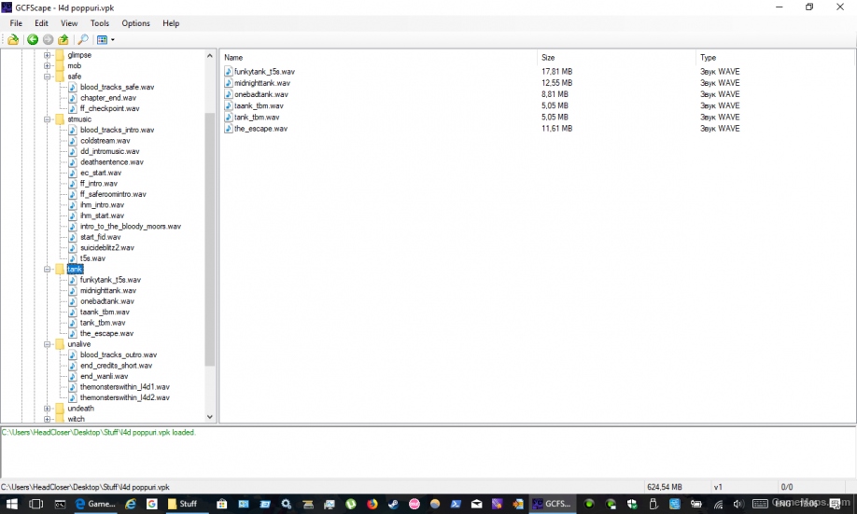The image size is (857, 514).
Task: Click the volume speaker tray icon
Action: pyautogui.click(x=738, y=504)
